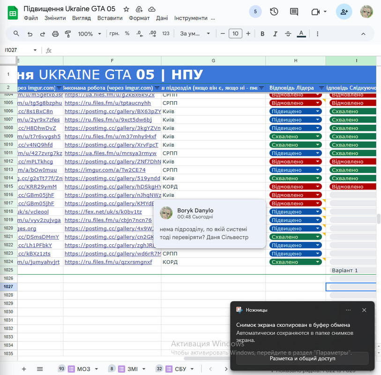The image size is (381, 375).
Task: Open the Інструменти menu
Action: (x=191, y=18)
